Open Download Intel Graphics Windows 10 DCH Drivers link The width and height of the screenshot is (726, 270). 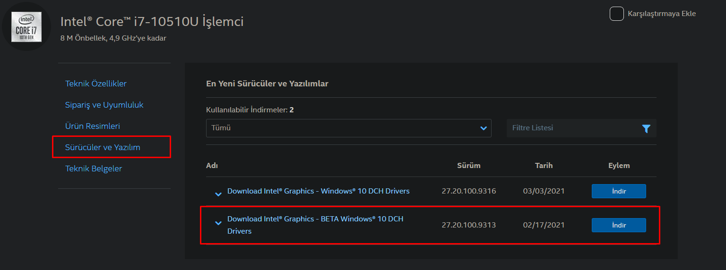click(x=318, y=191)
